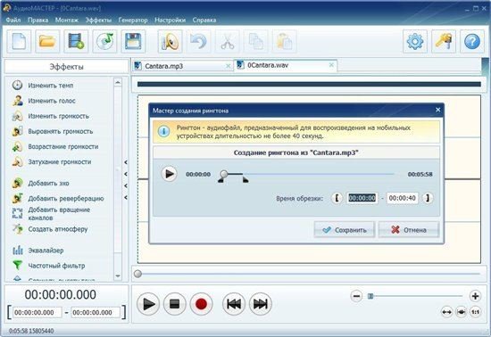Open settings with the gear icon
The height and width of the screenshot is (337, 491).
(x=415, y=41)
